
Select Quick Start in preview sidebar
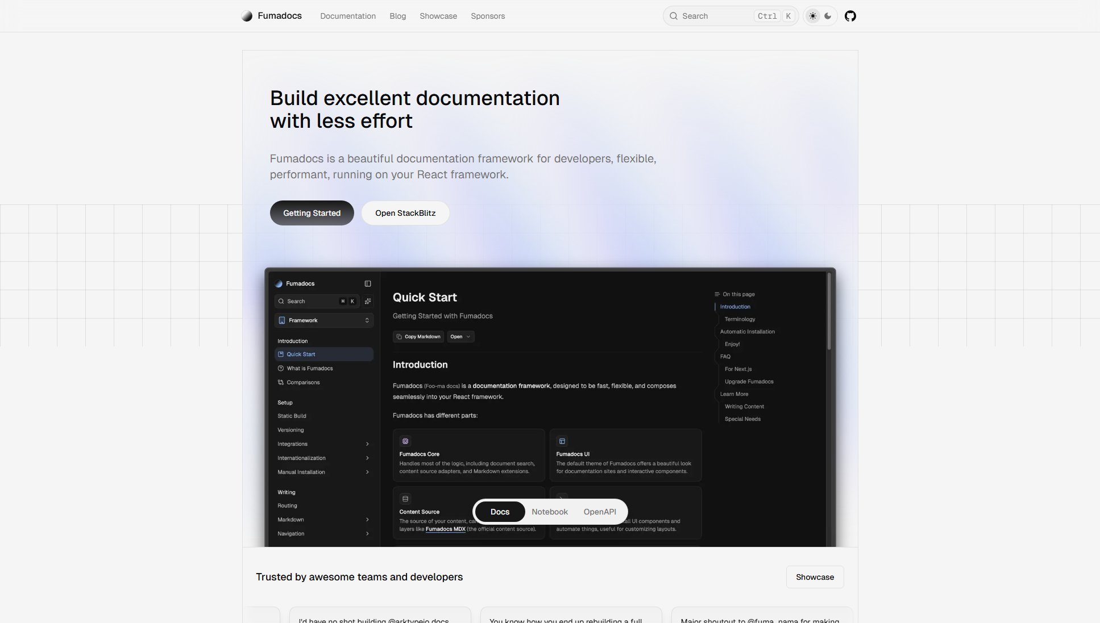[x=324, y=354]
